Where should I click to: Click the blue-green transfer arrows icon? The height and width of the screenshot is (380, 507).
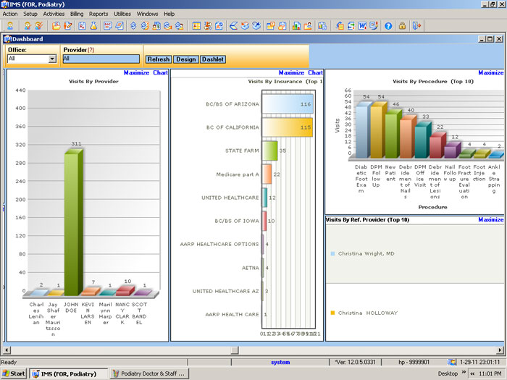[351, 26]
